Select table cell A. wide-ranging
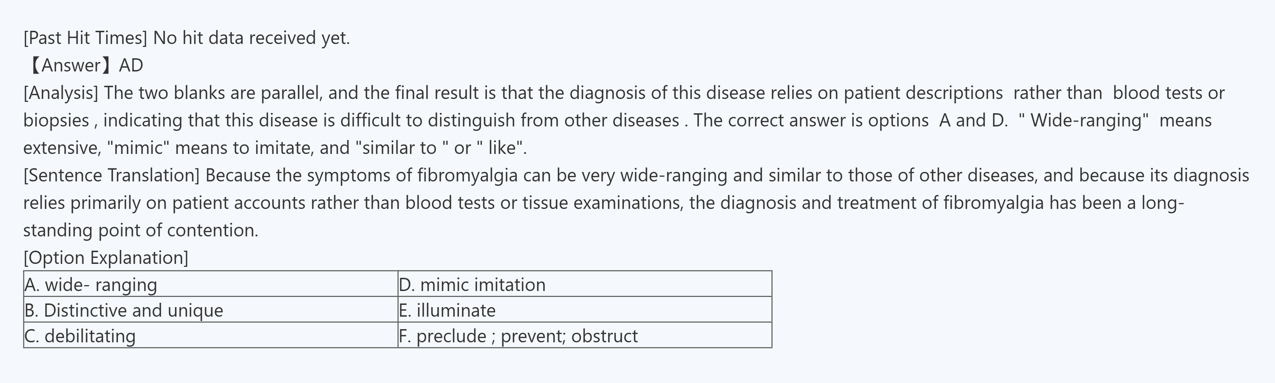This screenshot has width=1275, height=383. click(x=91, y=285)
